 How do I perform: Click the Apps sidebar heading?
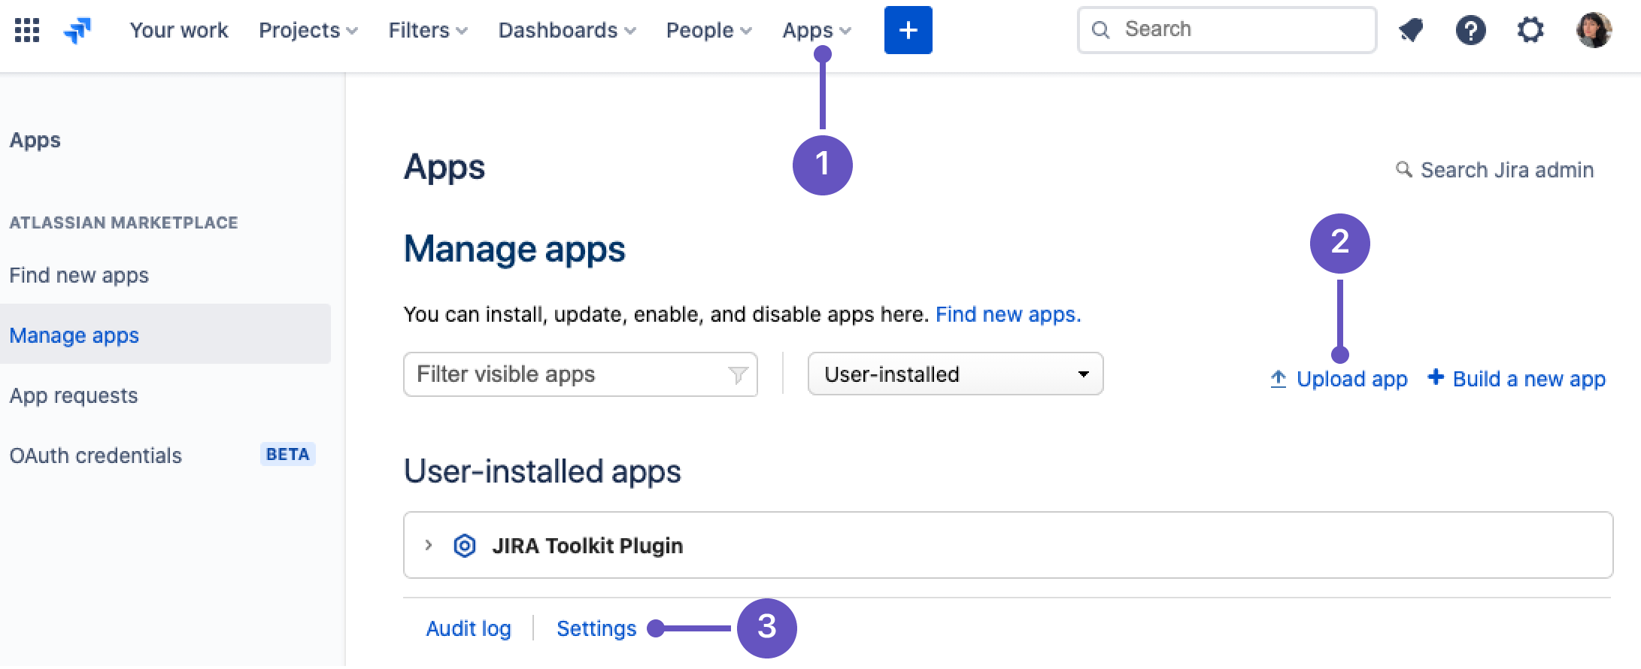click(x=35, y=141)
